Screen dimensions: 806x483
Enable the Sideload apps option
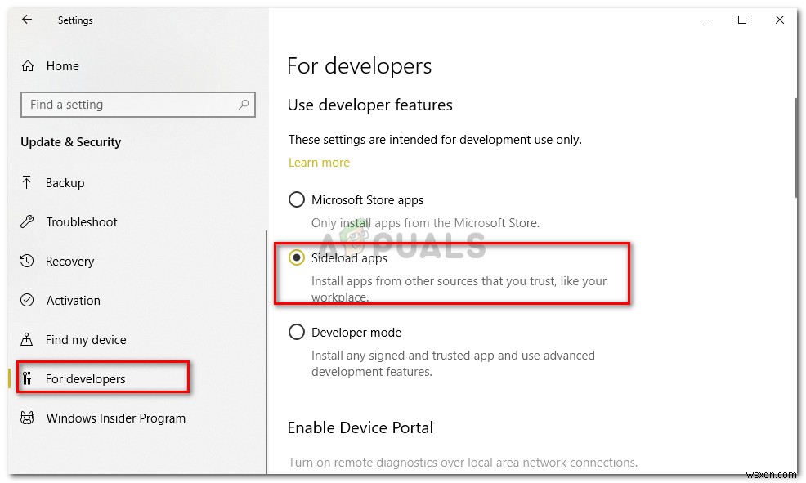296,257
